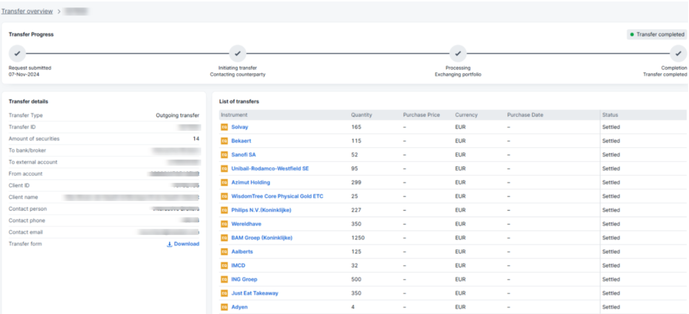This screenshot has width=689, height=314.
Task: Download the transfer form
Action: 183,244
